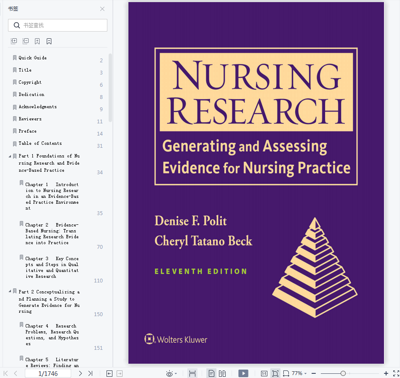Jump to the Copyright bookmark
This screenshot has width=400, height=378.
point(30,83)
